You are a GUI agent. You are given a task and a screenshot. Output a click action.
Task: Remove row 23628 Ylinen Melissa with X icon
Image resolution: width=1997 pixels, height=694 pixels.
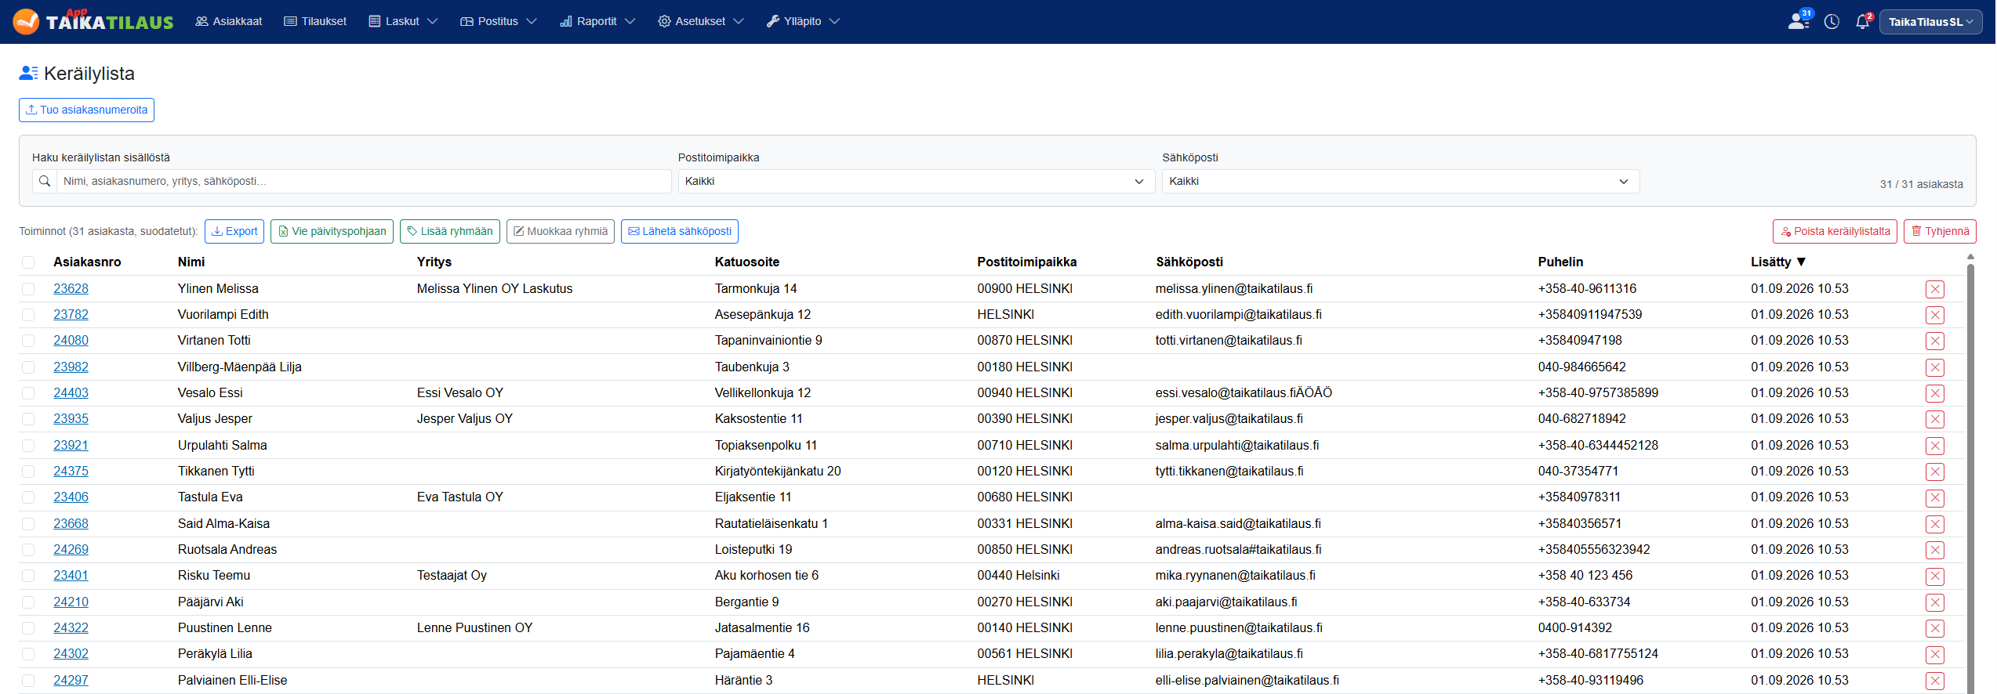[1934, 289]
